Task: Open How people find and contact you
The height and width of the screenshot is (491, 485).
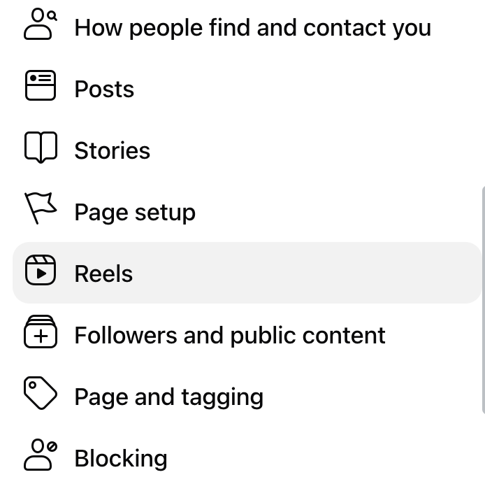Action: [252, 28]
